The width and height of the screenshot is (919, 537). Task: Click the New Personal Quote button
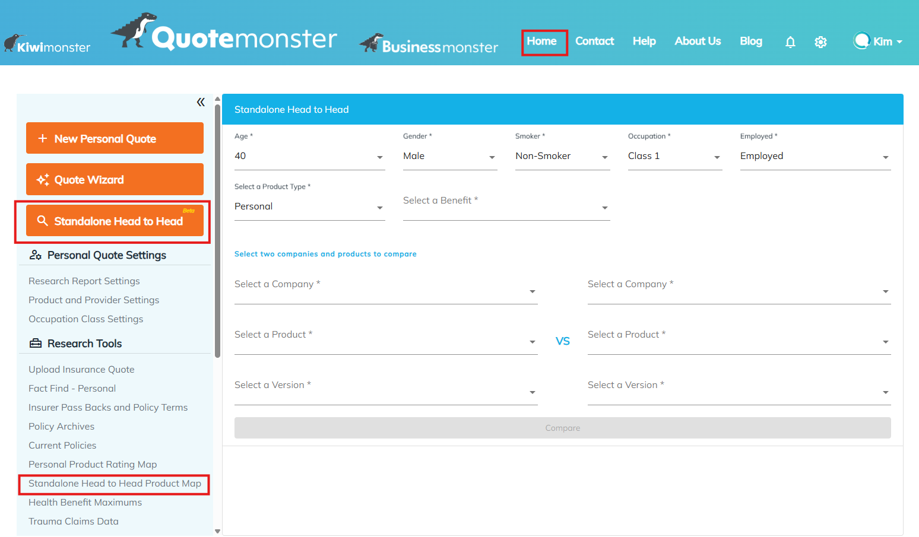(x=115, y=138)
